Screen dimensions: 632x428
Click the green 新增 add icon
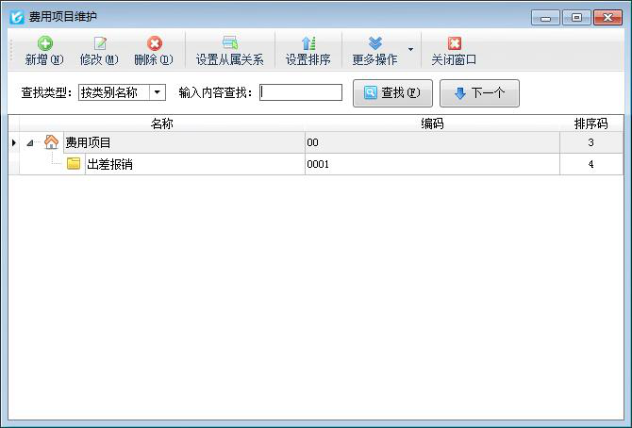44,43
